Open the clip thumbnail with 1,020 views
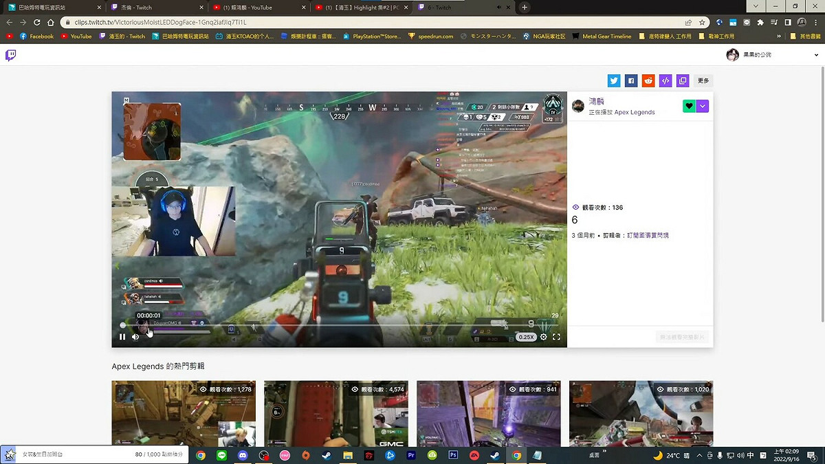Screen dimensions: 825x464 (641, 414)
